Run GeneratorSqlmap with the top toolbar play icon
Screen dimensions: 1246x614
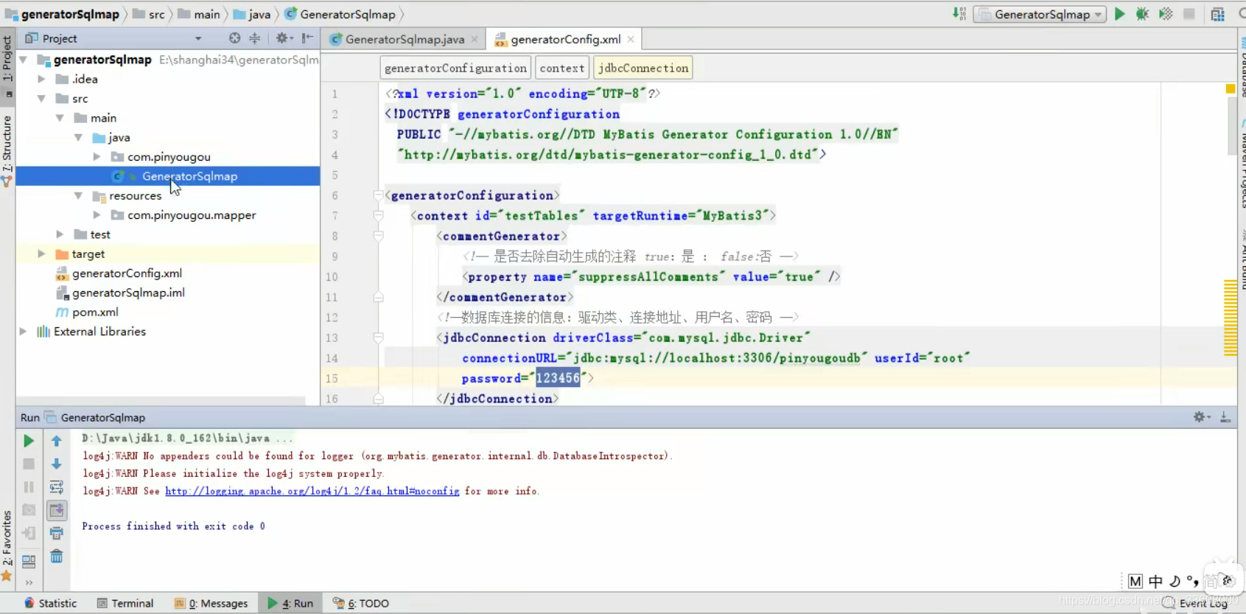click(1120, 14)
